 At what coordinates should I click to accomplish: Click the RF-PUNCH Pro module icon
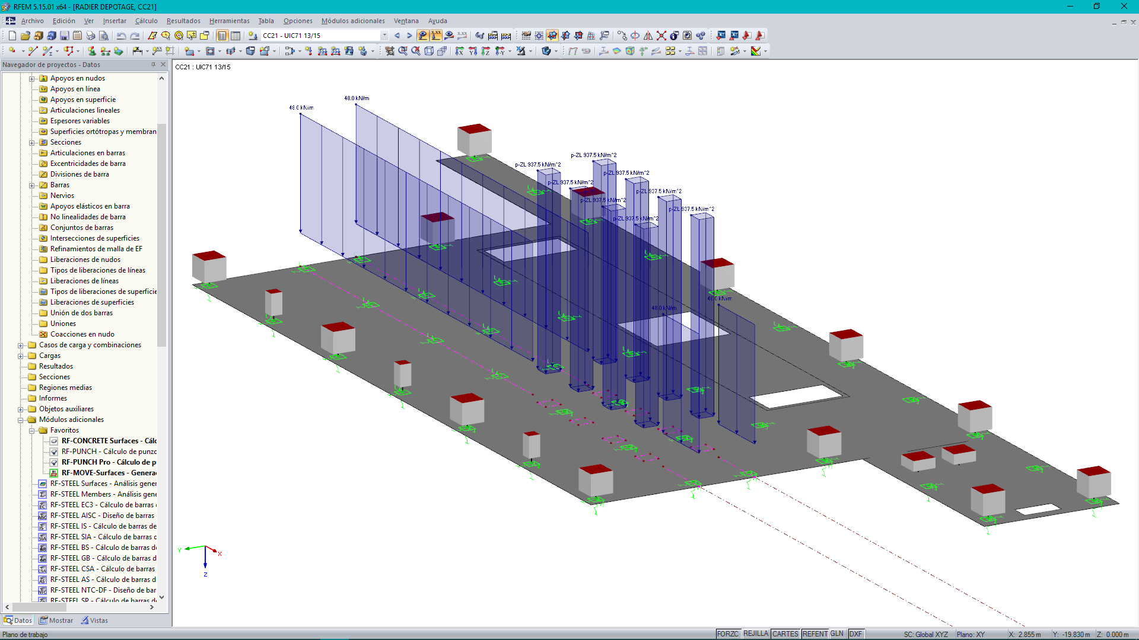[x=54, y=462]
